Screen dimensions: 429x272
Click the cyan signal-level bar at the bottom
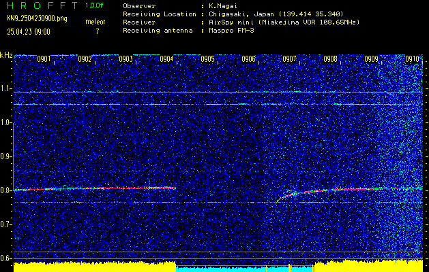[246, 269]
